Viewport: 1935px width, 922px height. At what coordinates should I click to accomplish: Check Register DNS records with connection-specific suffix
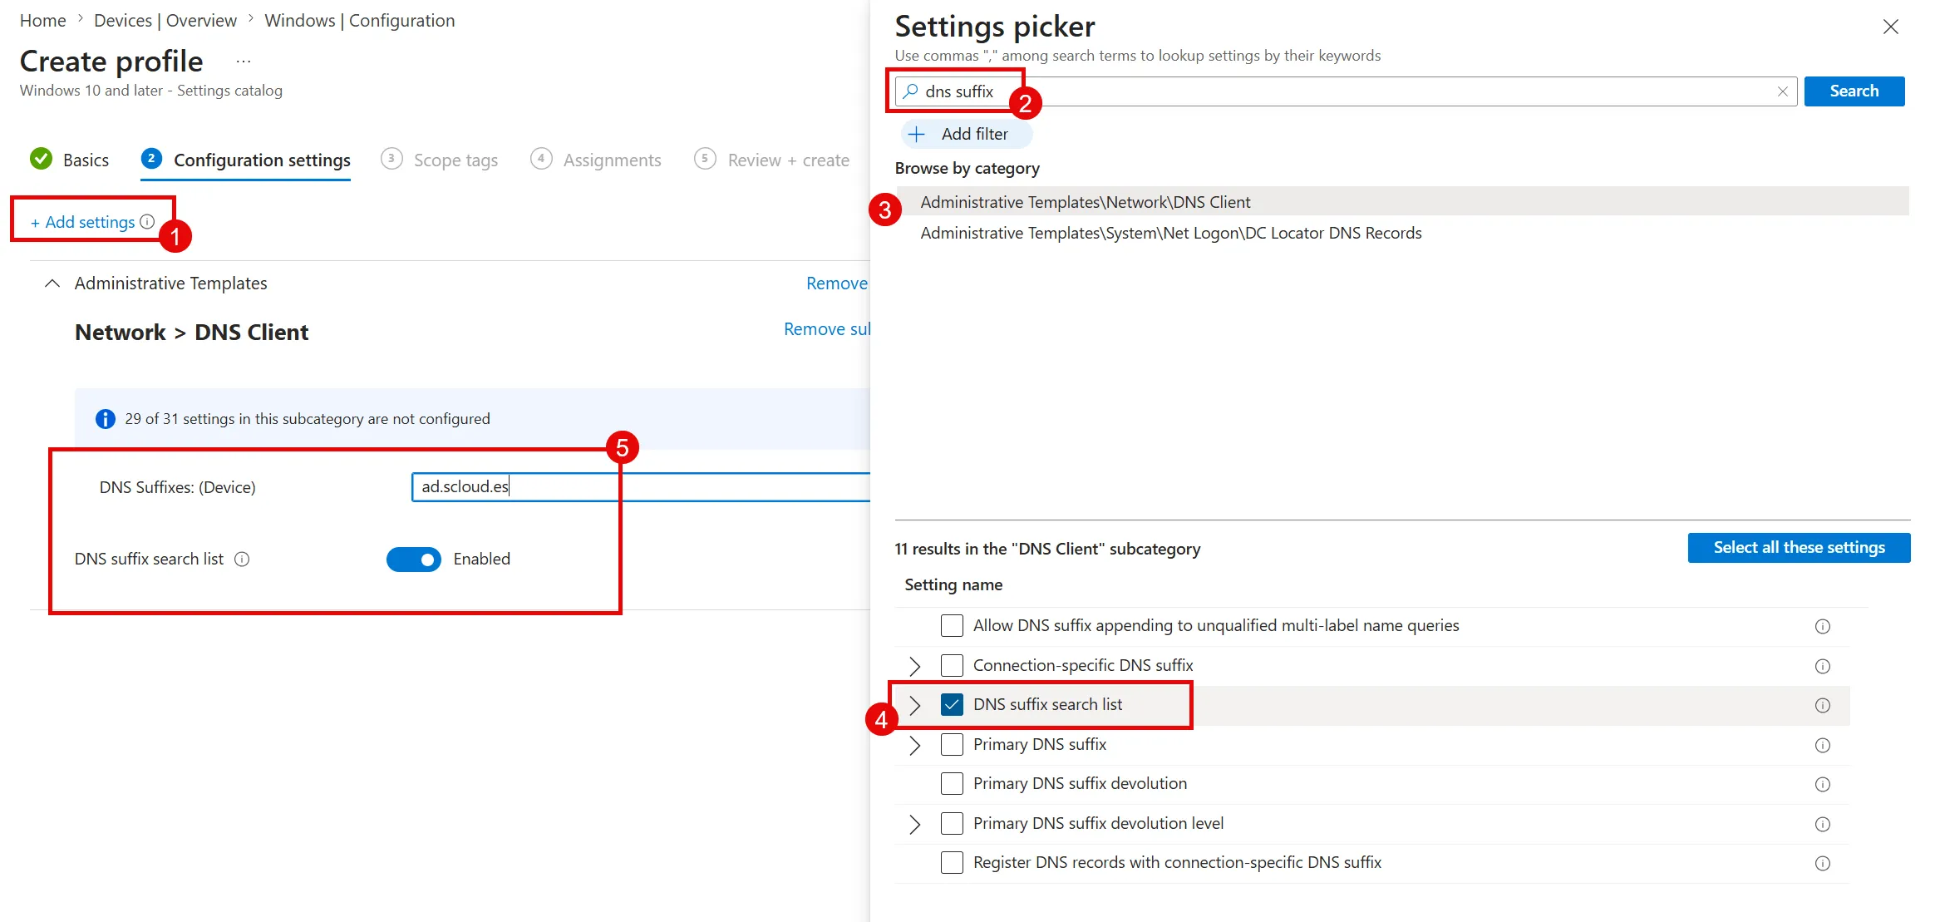pyautogui.click(x=952, y=862)
